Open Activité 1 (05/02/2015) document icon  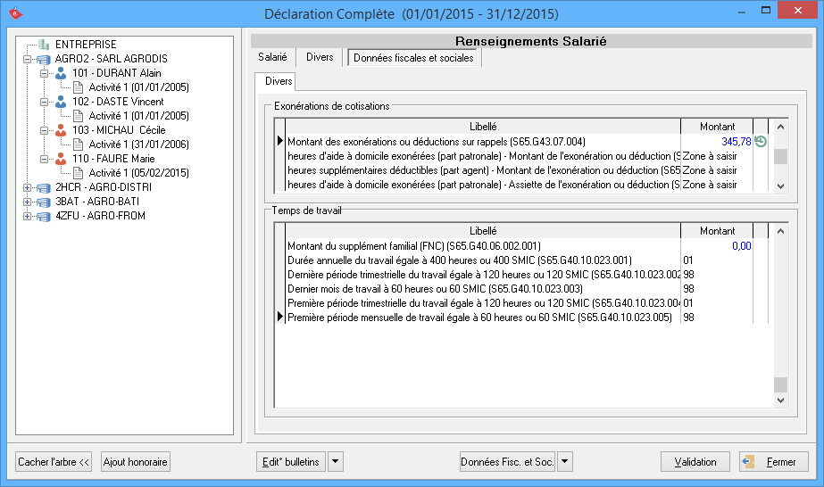[78, 173]
